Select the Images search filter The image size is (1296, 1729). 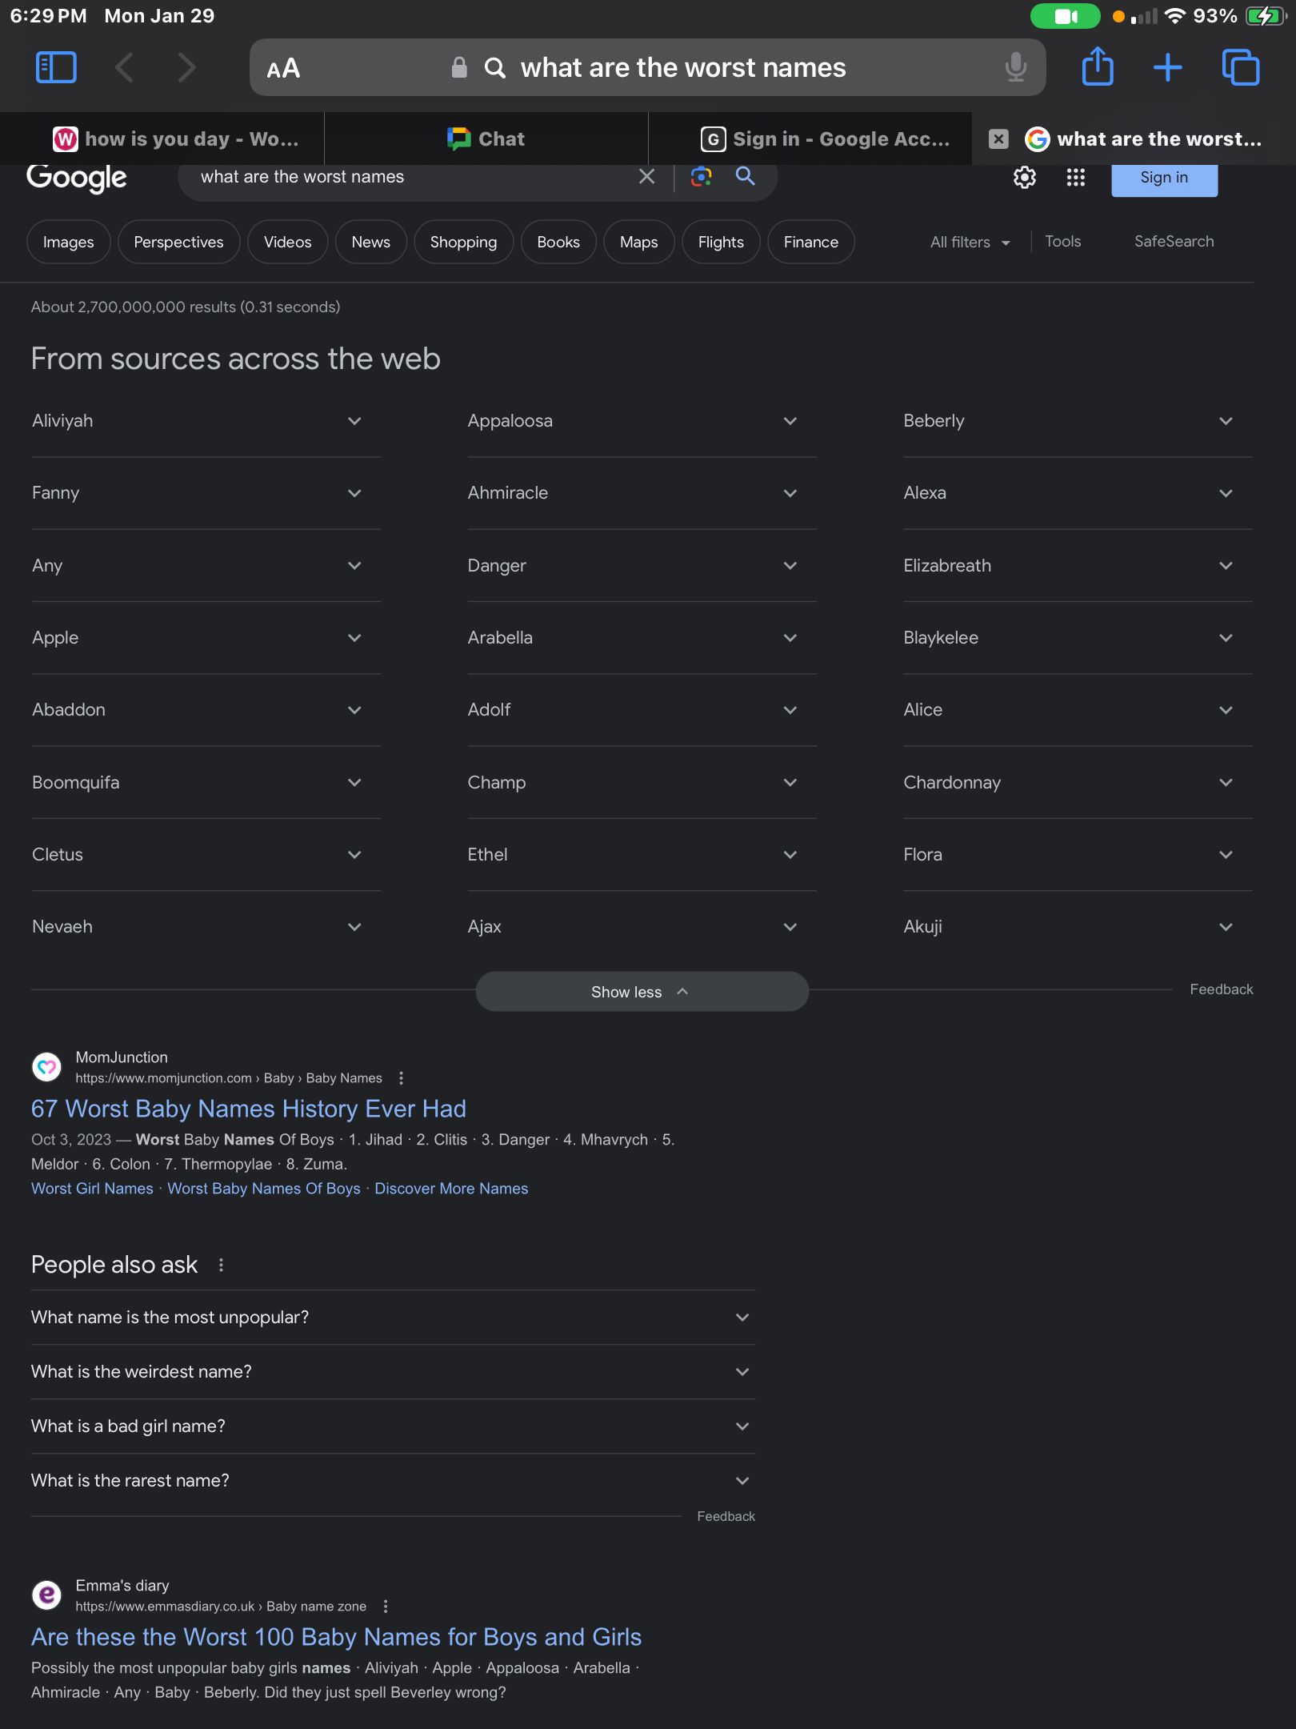coord(68,242)
